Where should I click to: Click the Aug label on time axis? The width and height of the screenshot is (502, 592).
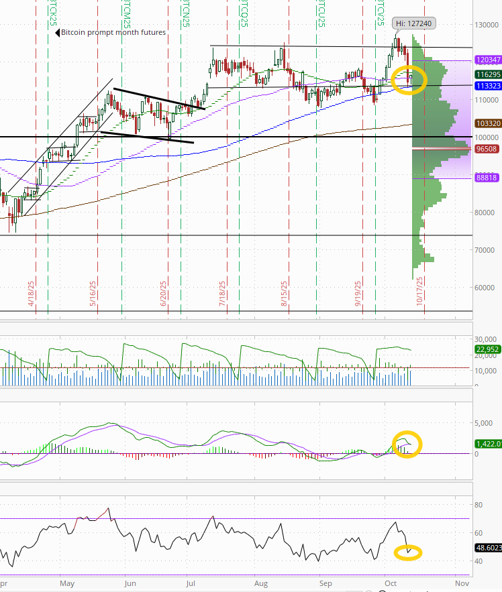pos(261,583)
